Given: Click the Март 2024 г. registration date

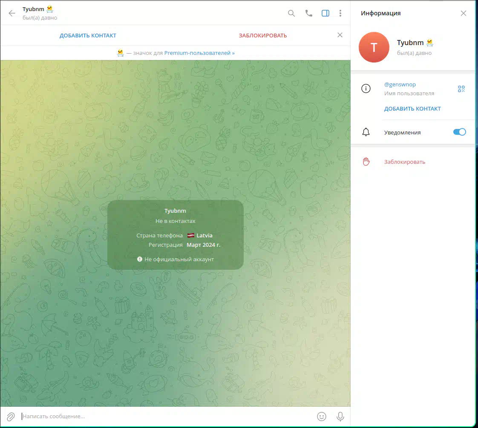Looking at the screenshot, I should [203, 245].
